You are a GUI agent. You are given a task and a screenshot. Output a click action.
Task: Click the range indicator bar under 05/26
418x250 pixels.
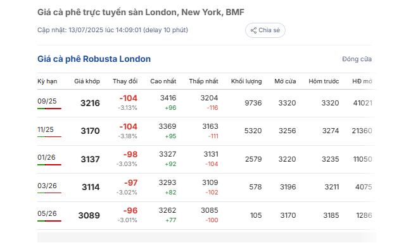pos(49,221)
